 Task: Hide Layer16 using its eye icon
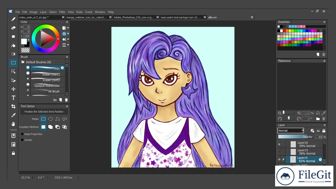(x=279, y=144)
